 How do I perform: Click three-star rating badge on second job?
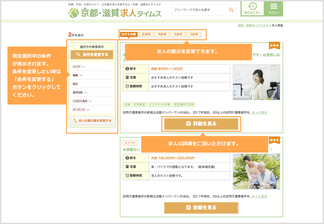pyautogui.click(x=274, y=140)
